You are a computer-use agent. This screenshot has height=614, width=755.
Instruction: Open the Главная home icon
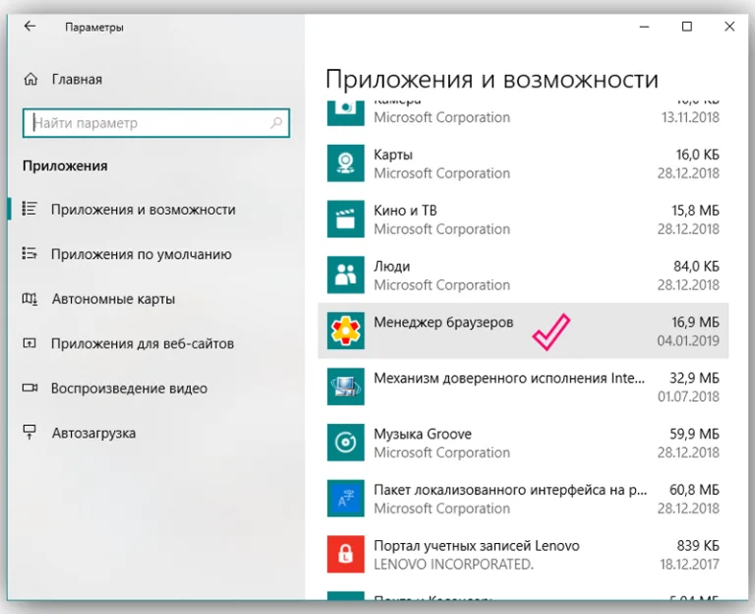pos(30,79)
